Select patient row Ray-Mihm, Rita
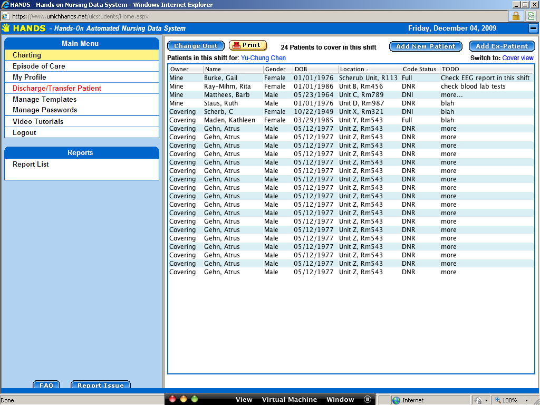 click(351, 86)
